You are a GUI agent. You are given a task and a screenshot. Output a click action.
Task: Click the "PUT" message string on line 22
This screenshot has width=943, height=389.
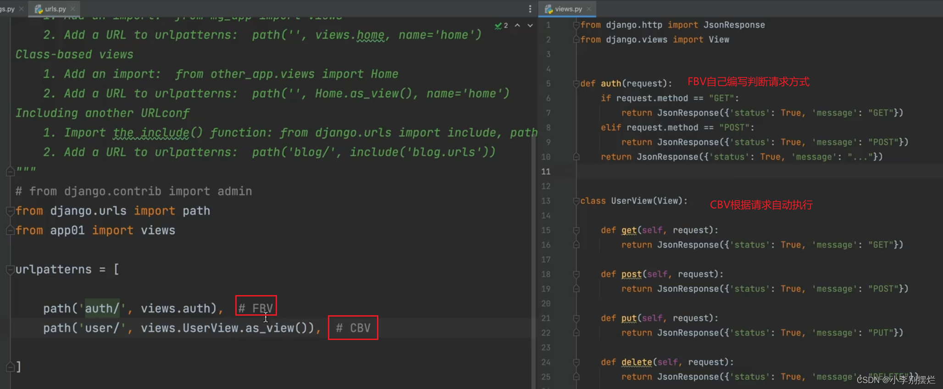click(881, 333)
